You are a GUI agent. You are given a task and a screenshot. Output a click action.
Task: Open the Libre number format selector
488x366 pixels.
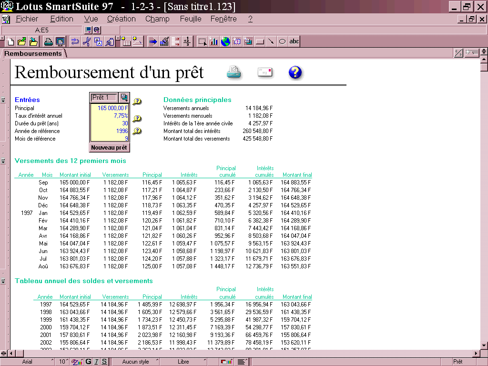183,362
